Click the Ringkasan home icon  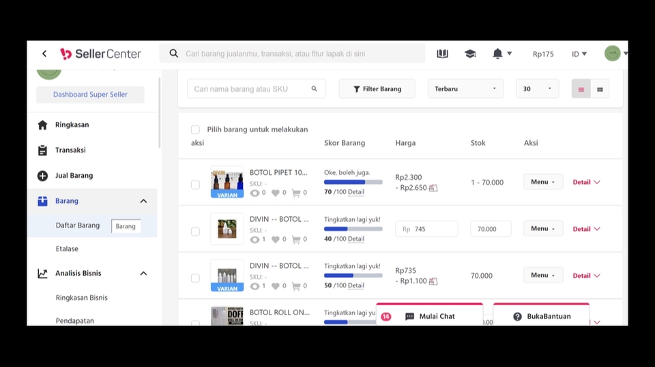coord(42,125)
